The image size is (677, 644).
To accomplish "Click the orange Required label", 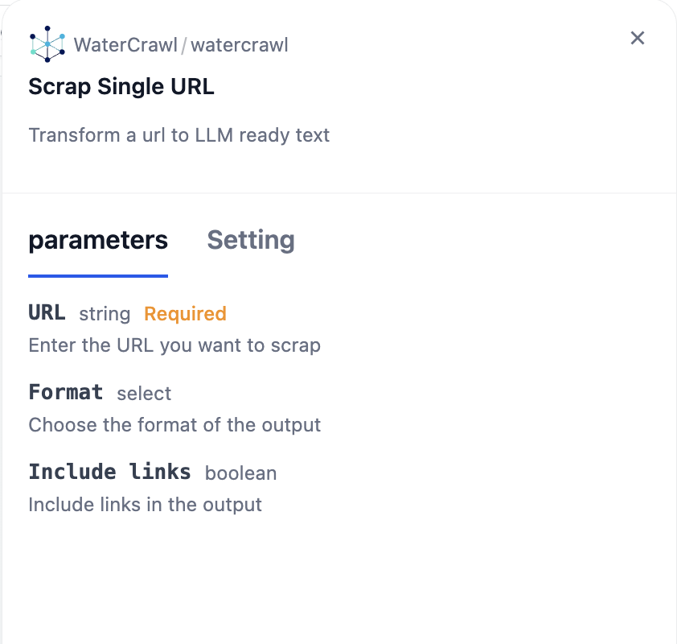I will pos(185,314).
